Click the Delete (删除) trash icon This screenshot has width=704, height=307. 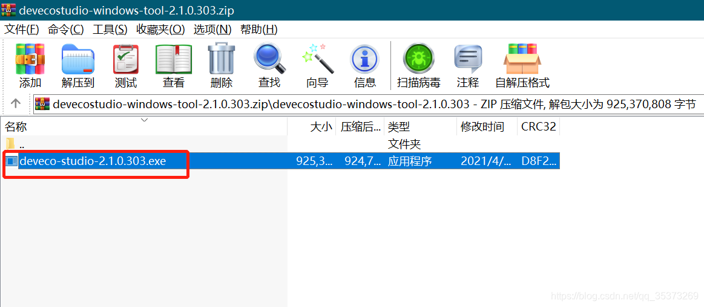pyautogui.click(x=222, y=58)
